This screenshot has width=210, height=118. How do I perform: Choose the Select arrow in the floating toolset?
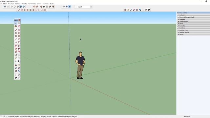point(16,23)
